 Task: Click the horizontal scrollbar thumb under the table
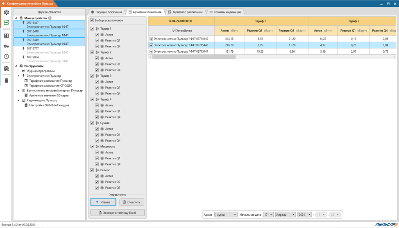194,57
